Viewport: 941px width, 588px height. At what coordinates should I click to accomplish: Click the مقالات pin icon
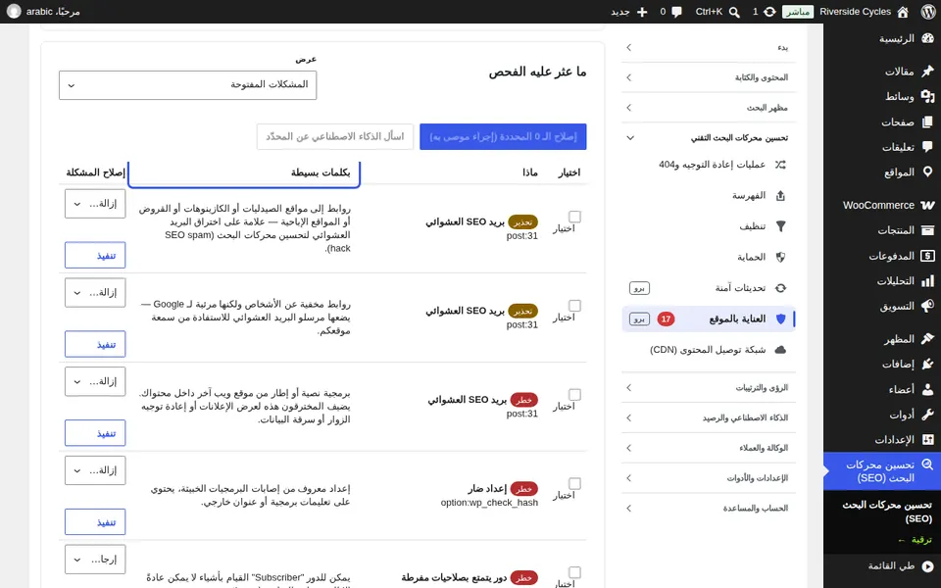(x=928, y=72)
